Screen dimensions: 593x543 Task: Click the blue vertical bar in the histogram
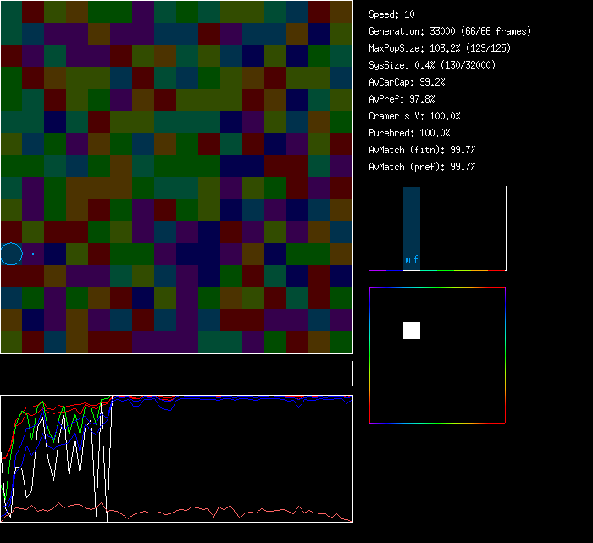tap(412, 220)
